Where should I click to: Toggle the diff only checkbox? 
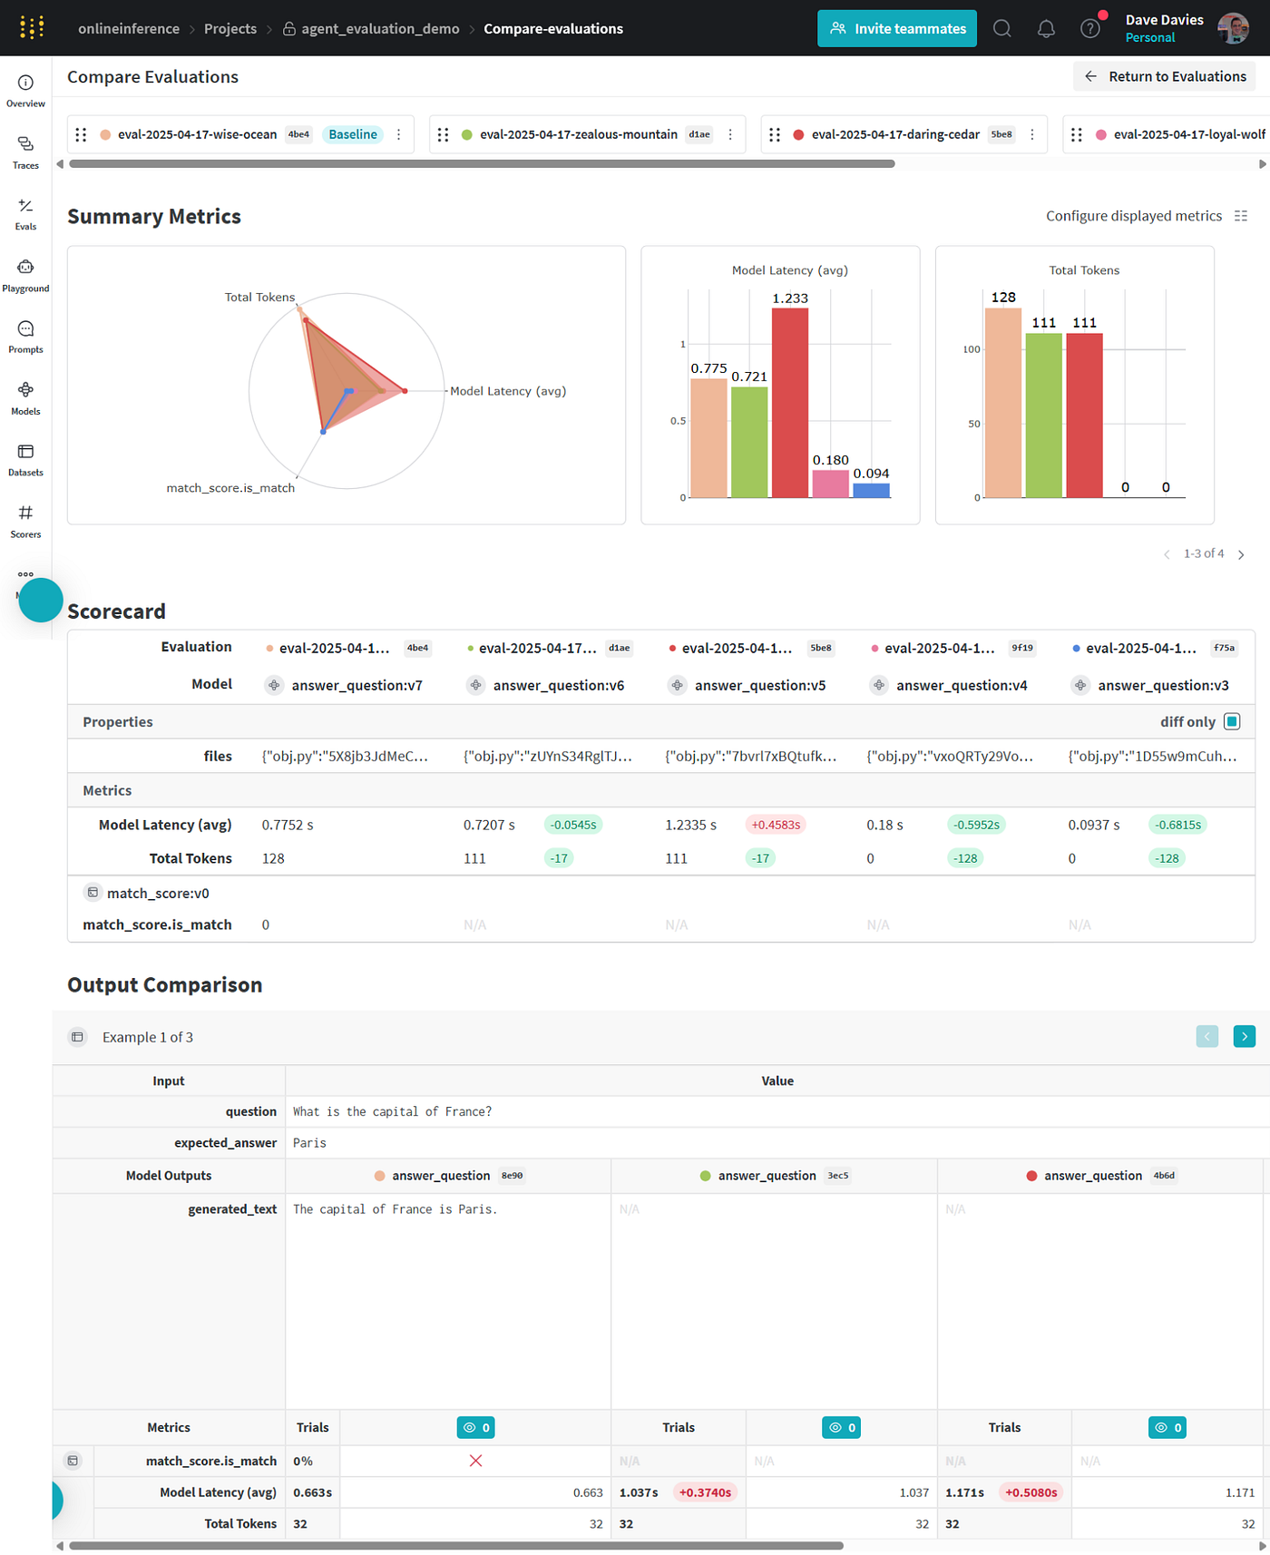click(x=1232, y=722)
